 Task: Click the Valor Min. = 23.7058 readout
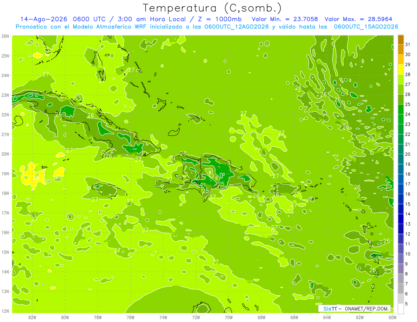point(285,19)
